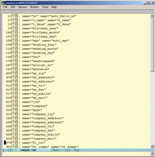155x157 pixels.
Task: Open the Help menu
Action: [54, 7]
